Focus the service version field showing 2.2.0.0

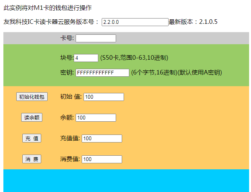coord(135,22)
